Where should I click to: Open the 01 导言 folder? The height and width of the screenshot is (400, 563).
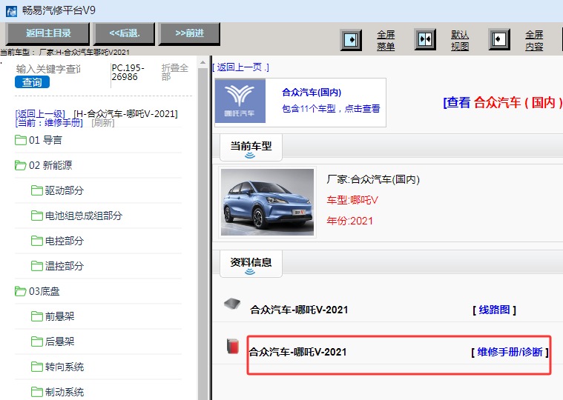[x=45, y=140]
